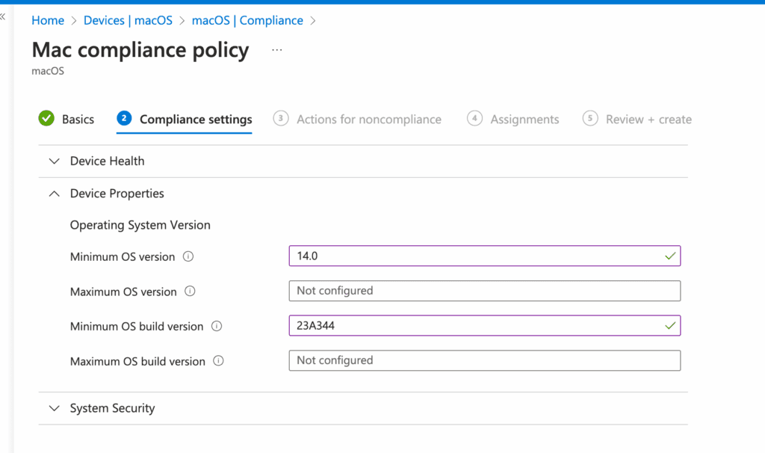Click the validation checkmark in Minimum OS version field
765x453 pixels.
[x=669, y=255]
